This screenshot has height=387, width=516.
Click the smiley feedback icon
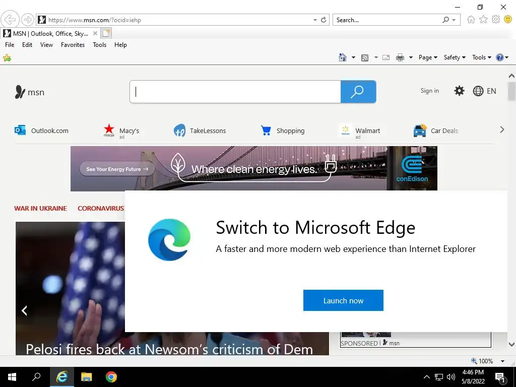[x=508, y=20]
